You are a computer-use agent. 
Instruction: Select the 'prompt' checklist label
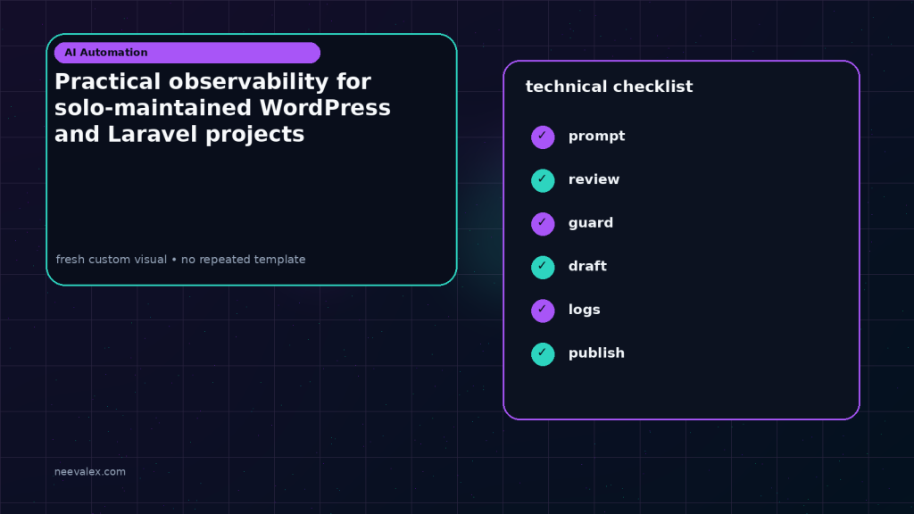pyautogui.click(x=596, y=137)
